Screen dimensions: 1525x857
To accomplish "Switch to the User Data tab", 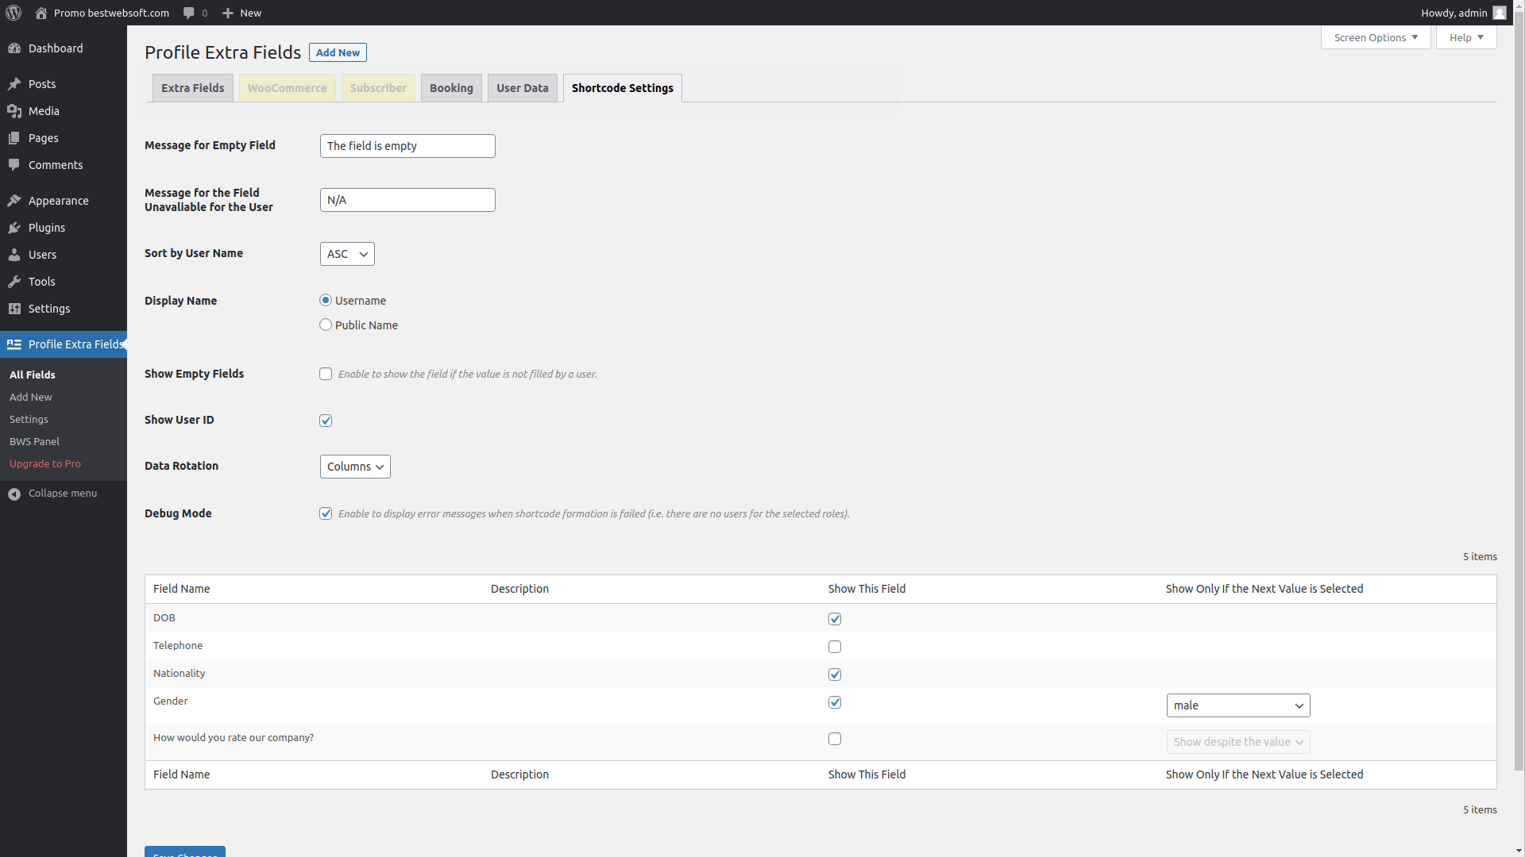I will [521, 88].
